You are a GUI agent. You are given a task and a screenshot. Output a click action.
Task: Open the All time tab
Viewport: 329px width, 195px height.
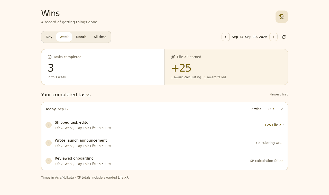[100, 37]
